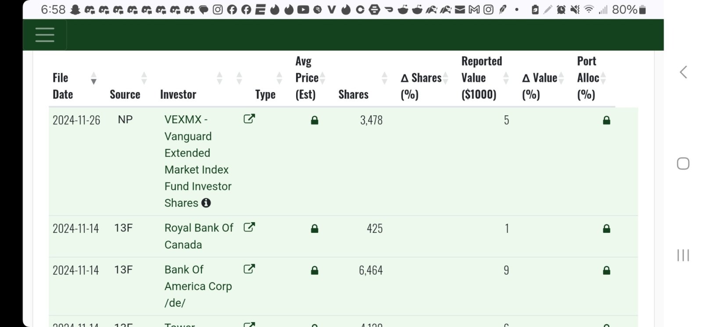The image size is (702, 327).
Task: Select shares value 425
Action: click(x=375, y=228)
